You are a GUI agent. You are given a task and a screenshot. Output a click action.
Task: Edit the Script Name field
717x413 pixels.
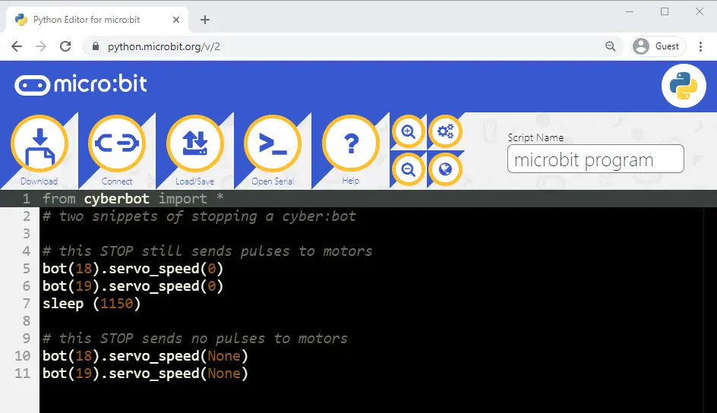tap(595, 159)
